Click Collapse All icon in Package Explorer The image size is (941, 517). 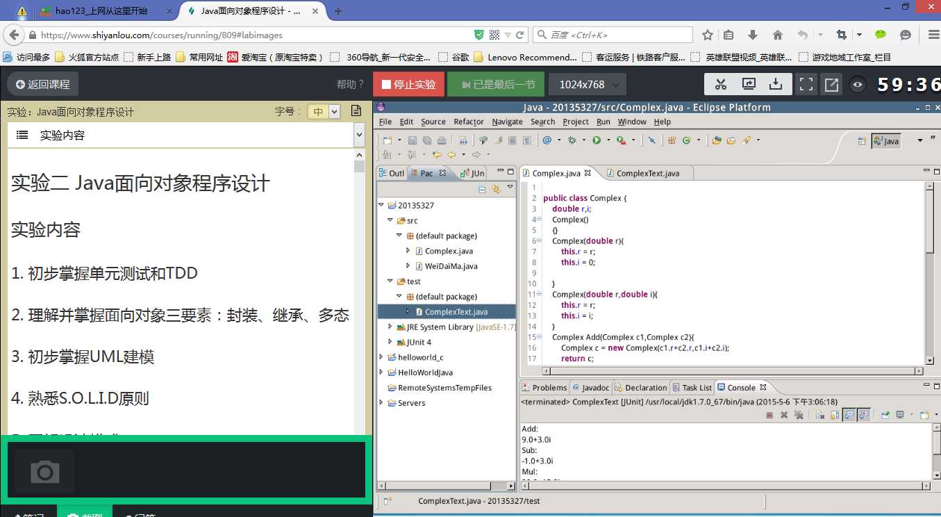[x=482, y=189]
